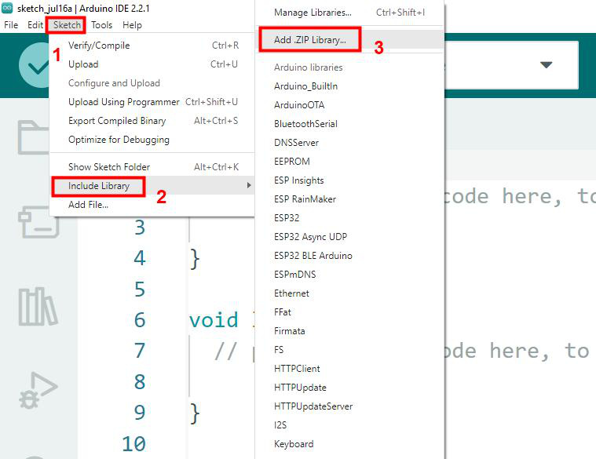
Task: Click line number 6 in editor gutter
Action: [x=140, y=319]
